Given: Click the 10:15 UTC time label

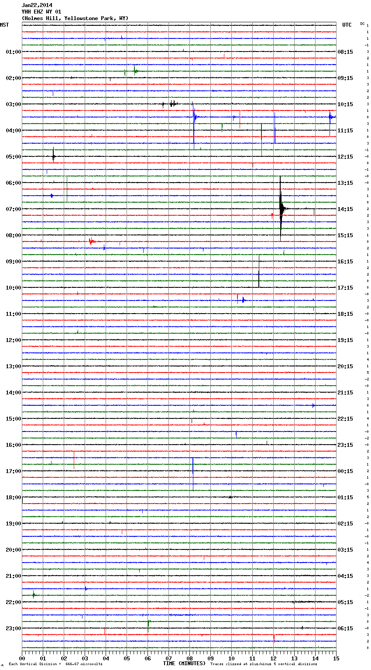Looking at the screenshot, I should [x=345, y=104].
